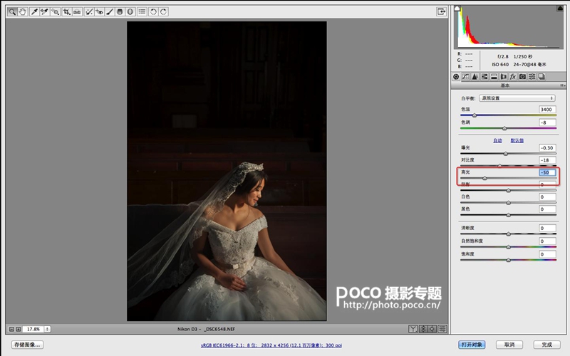Click the 高光 highlights slider handle
Image resolution: width=570 pixels, height=356 pixels.
point(484,178)
